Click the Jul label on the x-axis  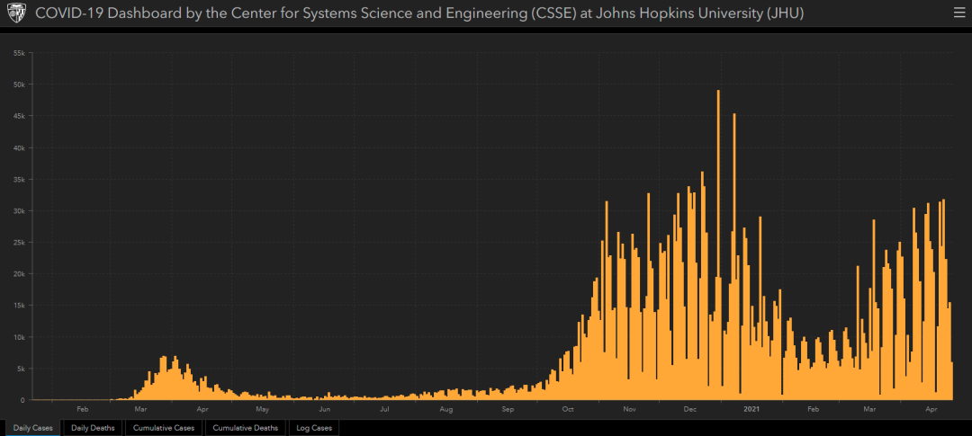click(x=384, y=409)
